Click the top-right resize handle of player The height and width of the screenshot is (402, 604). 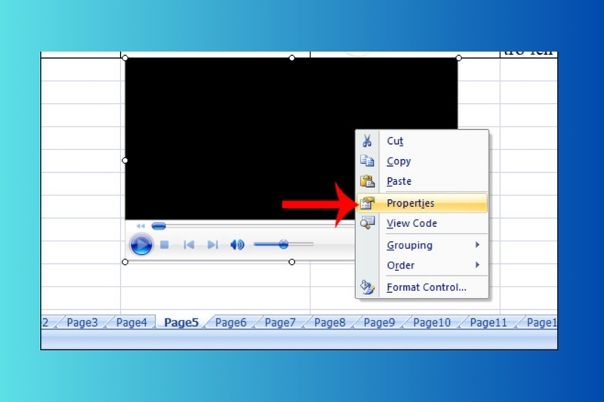tap(459, 58)
